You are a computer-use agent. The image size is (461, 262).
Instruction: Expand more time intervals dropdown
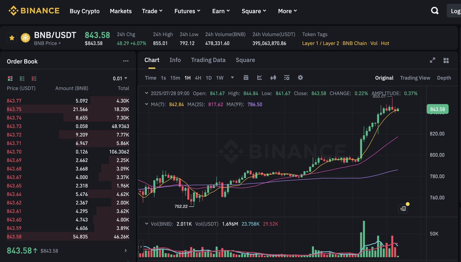pos(232,78)
